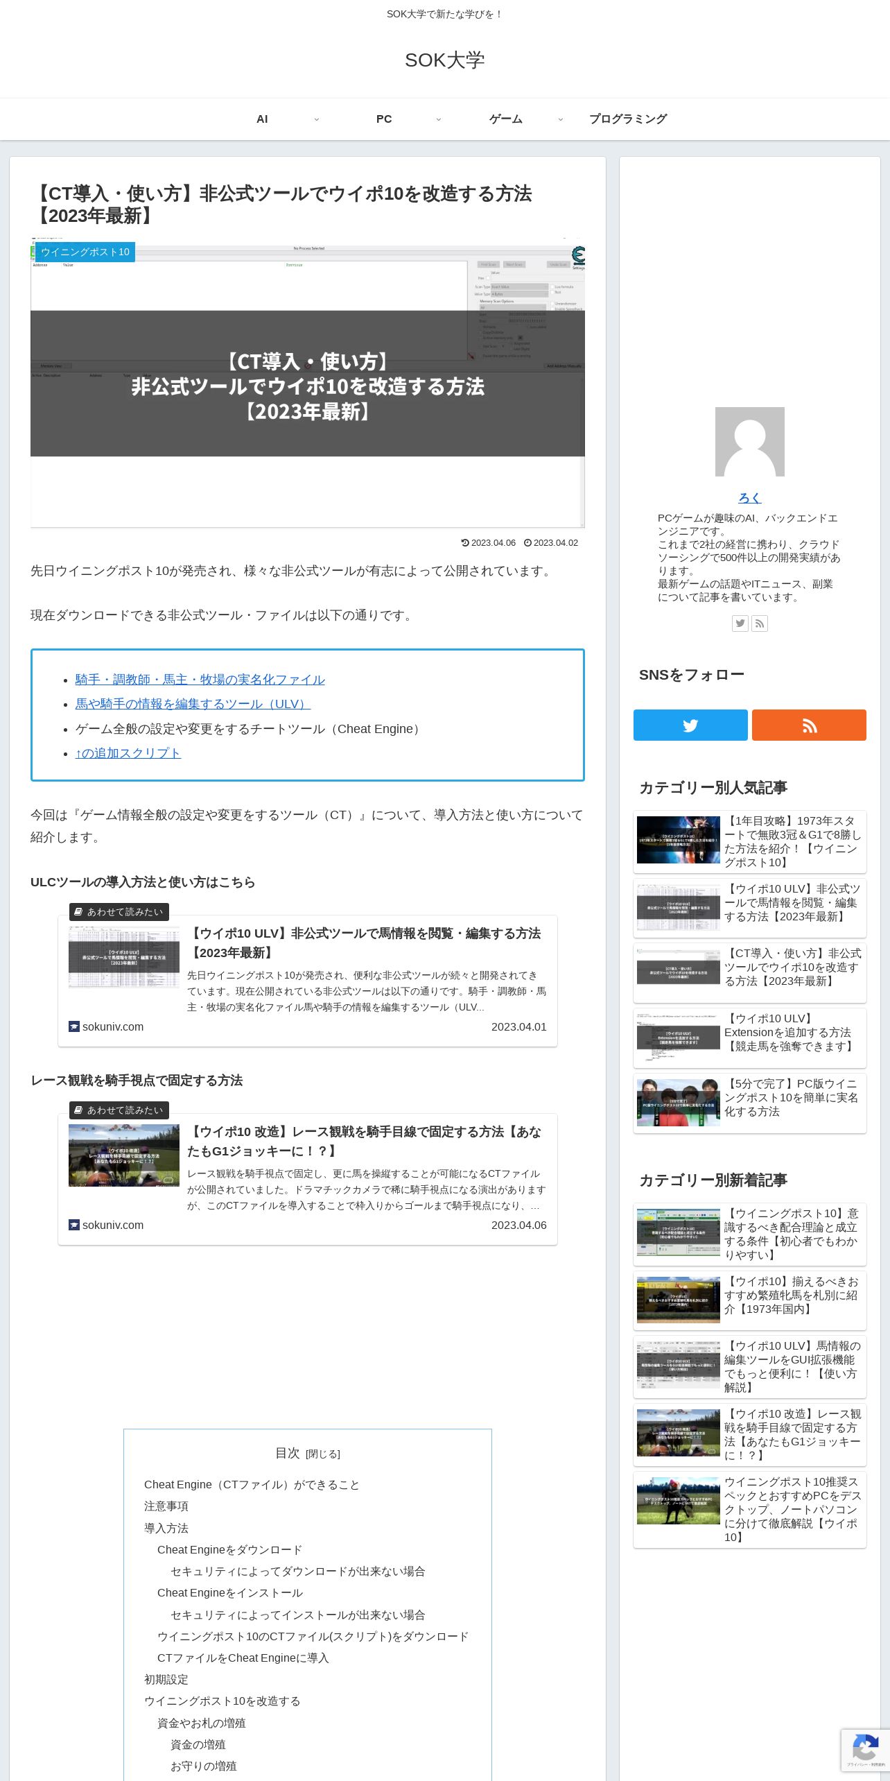The height and width of the screenshot is (1781, 890).
Task: Click the author avatar image
Action: point(750,442)
